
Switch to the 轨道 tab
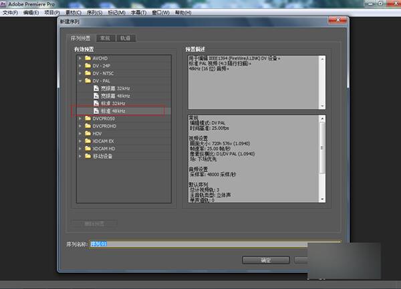tap(126, 38)
